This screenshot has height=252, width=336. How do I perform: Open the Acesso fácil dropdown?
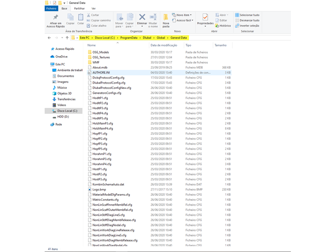click(183, 20)
